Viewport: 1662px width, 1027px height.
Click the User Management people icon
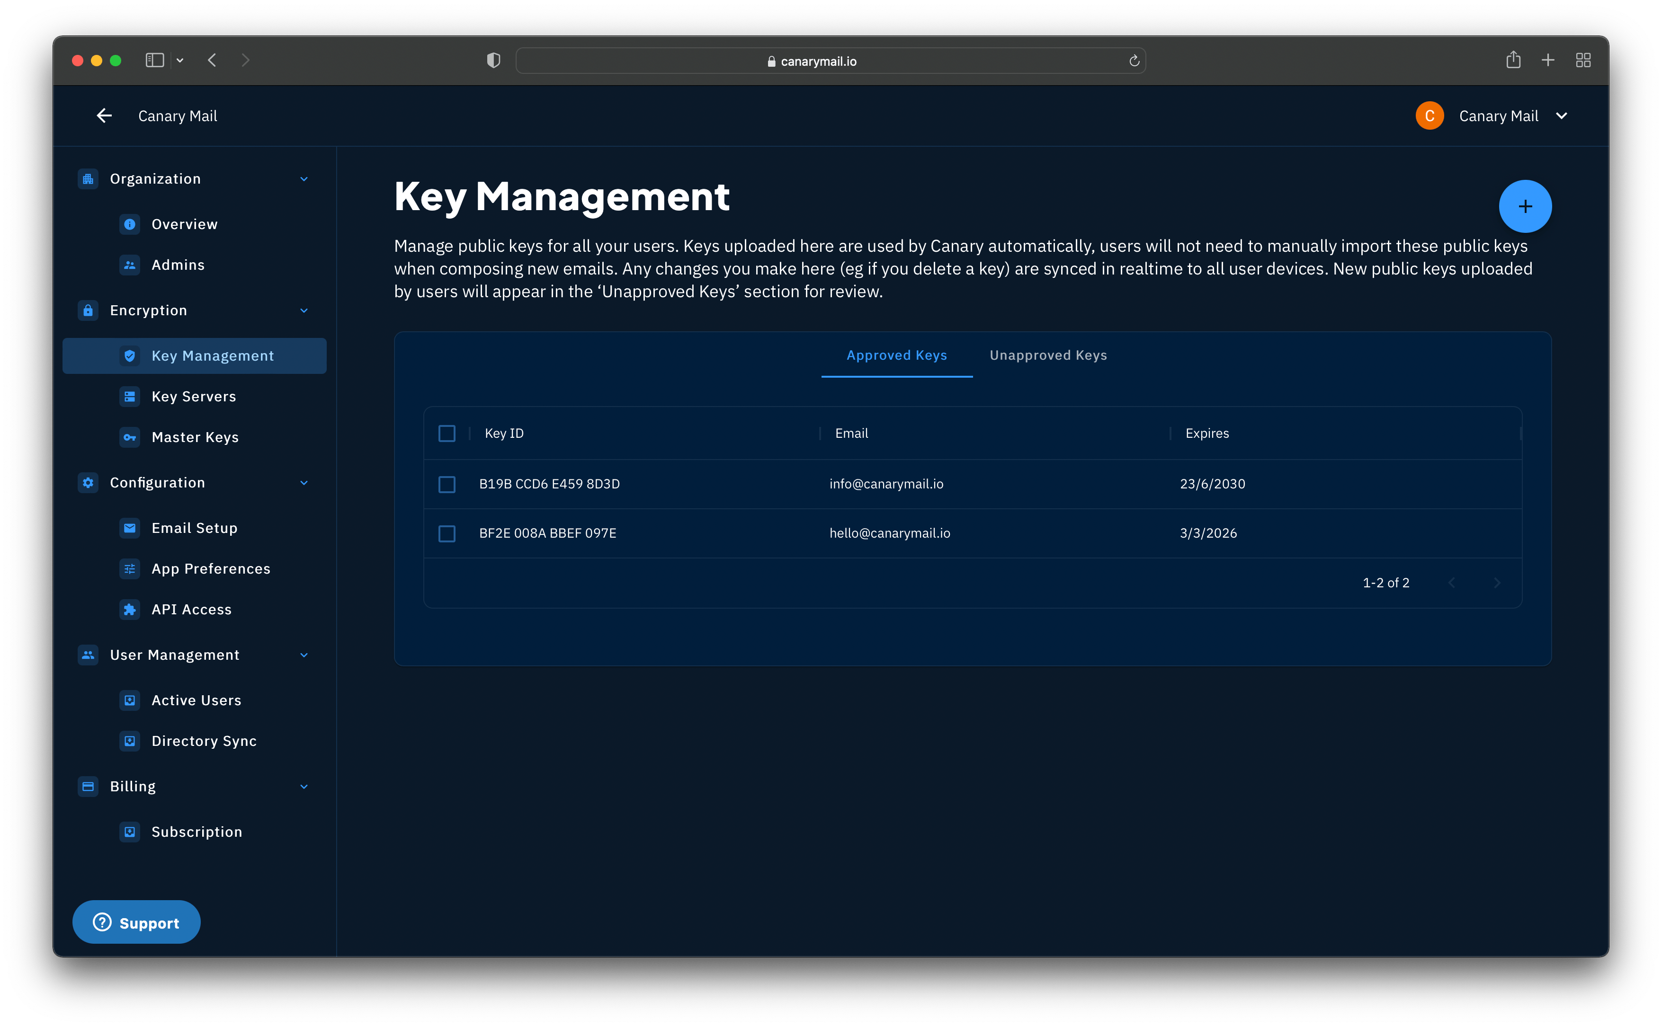88,655
